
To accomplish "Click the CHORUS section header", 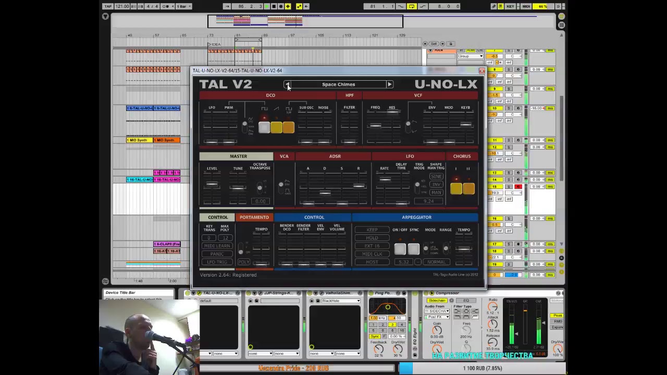I will pos(462,156).
